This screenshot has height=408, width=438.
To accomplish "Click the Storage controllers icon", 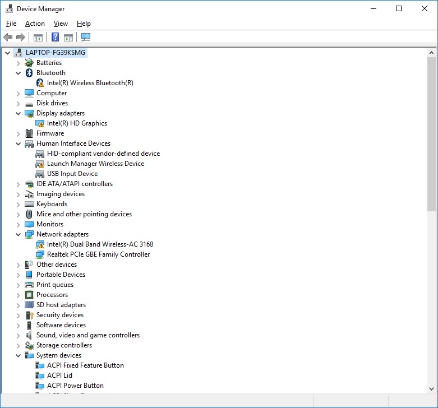I will pyautogui.click(x=29, y=345).
